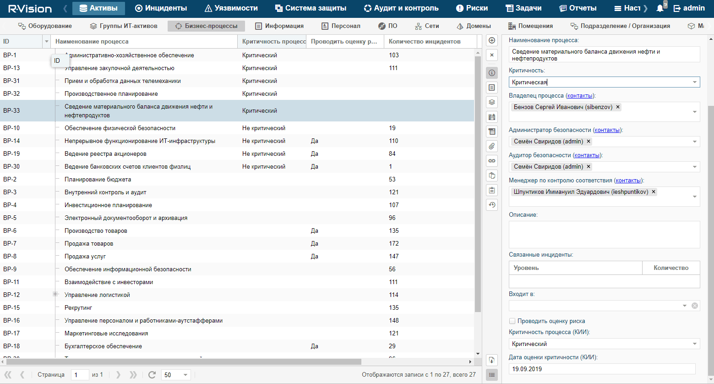Open the 'Входит в' dropdown arrow
Screen dimensions: 714x384
pyautogui.click(x=685, y=306)
